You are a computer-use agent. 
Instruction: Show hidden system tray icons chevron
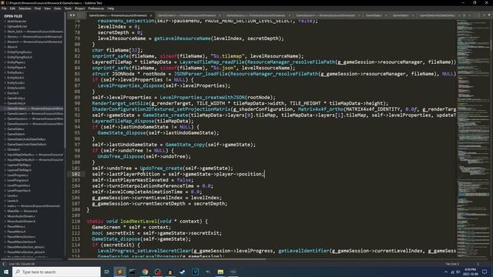446,272
